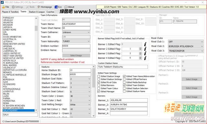Click the Stadiums panel scrollbar thumb
Image resolution: width=207 pixels, height=124 pixels.
click(93, 78)
